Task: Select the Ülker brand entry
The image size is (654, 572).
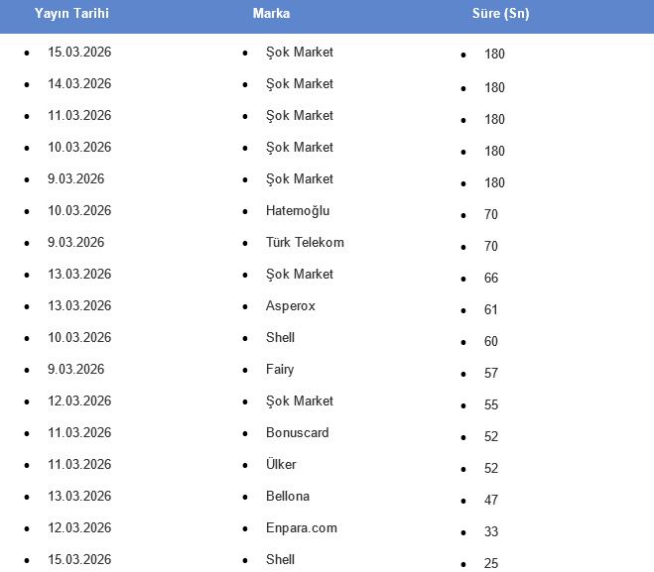Action: tap(281, 464)
